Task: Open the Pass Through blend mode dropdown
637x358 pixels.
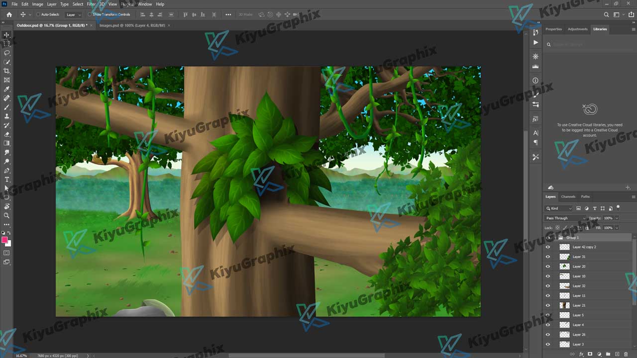Action: pos(566,218)
